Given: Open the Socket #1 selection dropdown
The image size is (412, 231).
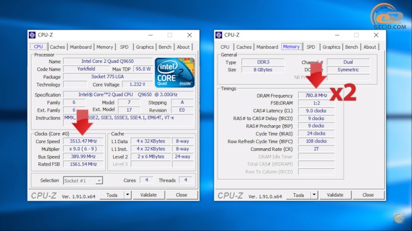Looking at the screenshot, I should 83,180.
